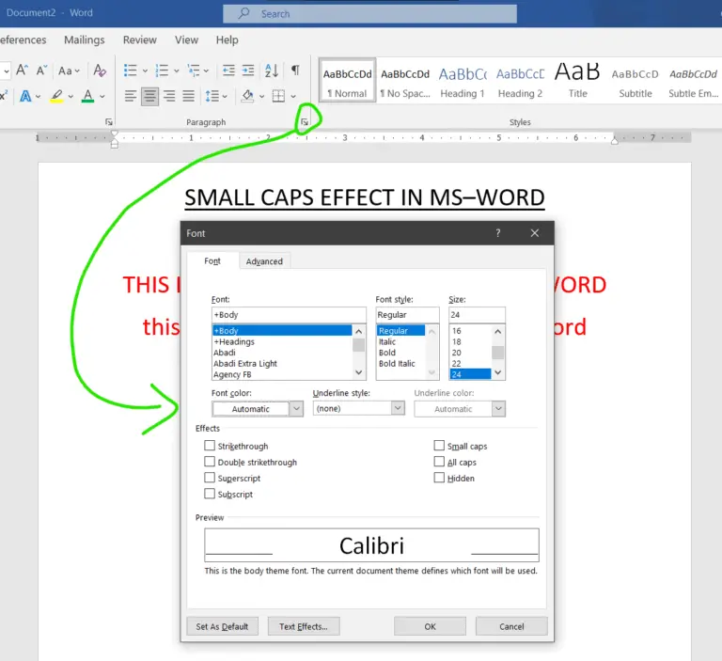Apply the yellow text highlight color
The width and height of the screenshot is (722, 661).
pyautogui.click(x=56, y=96)
